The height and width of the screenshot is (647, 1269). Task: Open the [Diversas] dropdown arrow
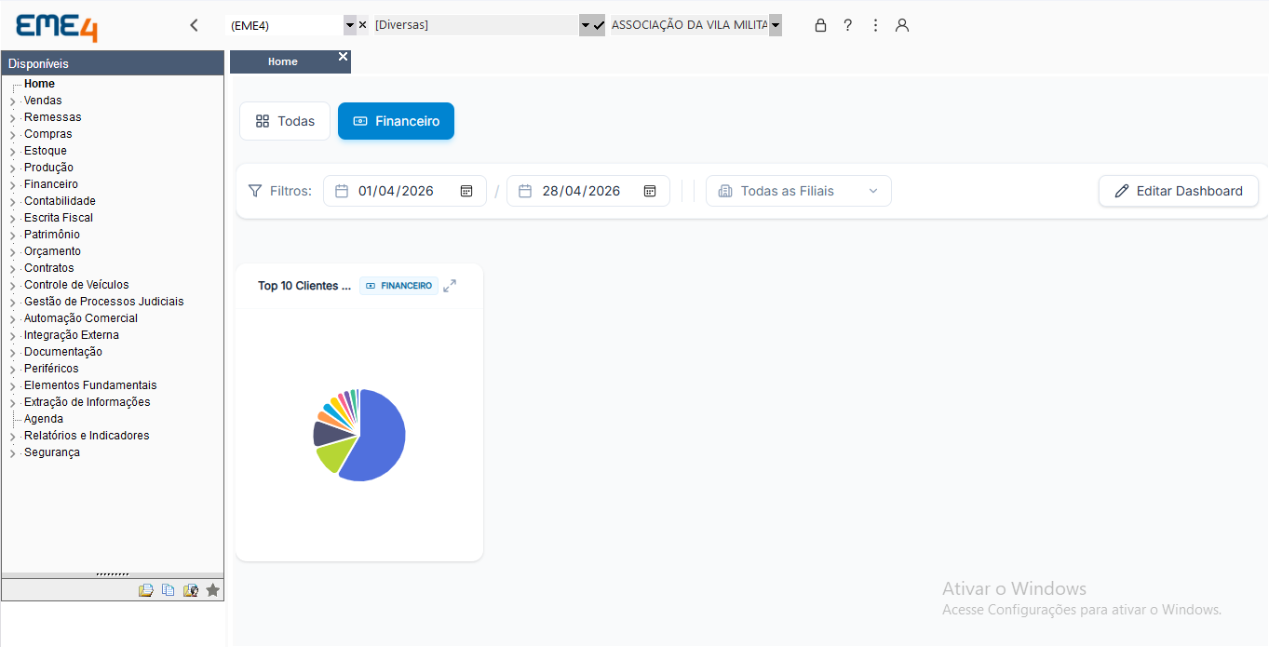[585, 25]
